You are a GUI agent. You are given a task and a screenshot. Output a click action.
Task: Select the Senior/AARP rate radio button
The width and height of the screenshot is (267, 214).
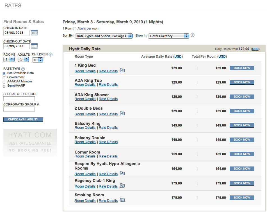[4, 86]
